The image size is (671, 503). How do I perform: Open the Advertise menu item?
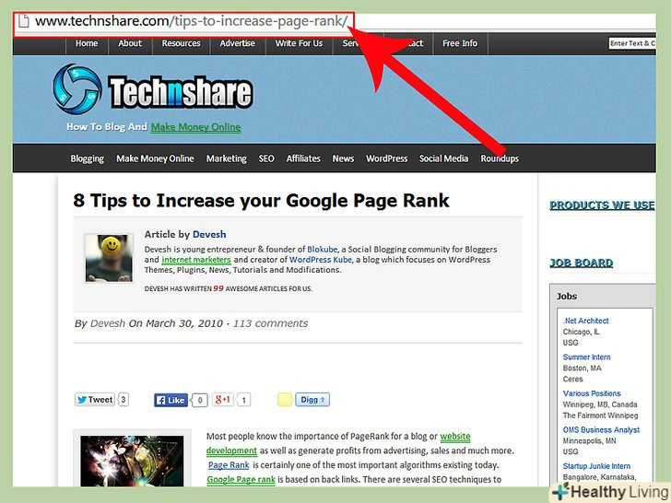(x=237, y=43)
